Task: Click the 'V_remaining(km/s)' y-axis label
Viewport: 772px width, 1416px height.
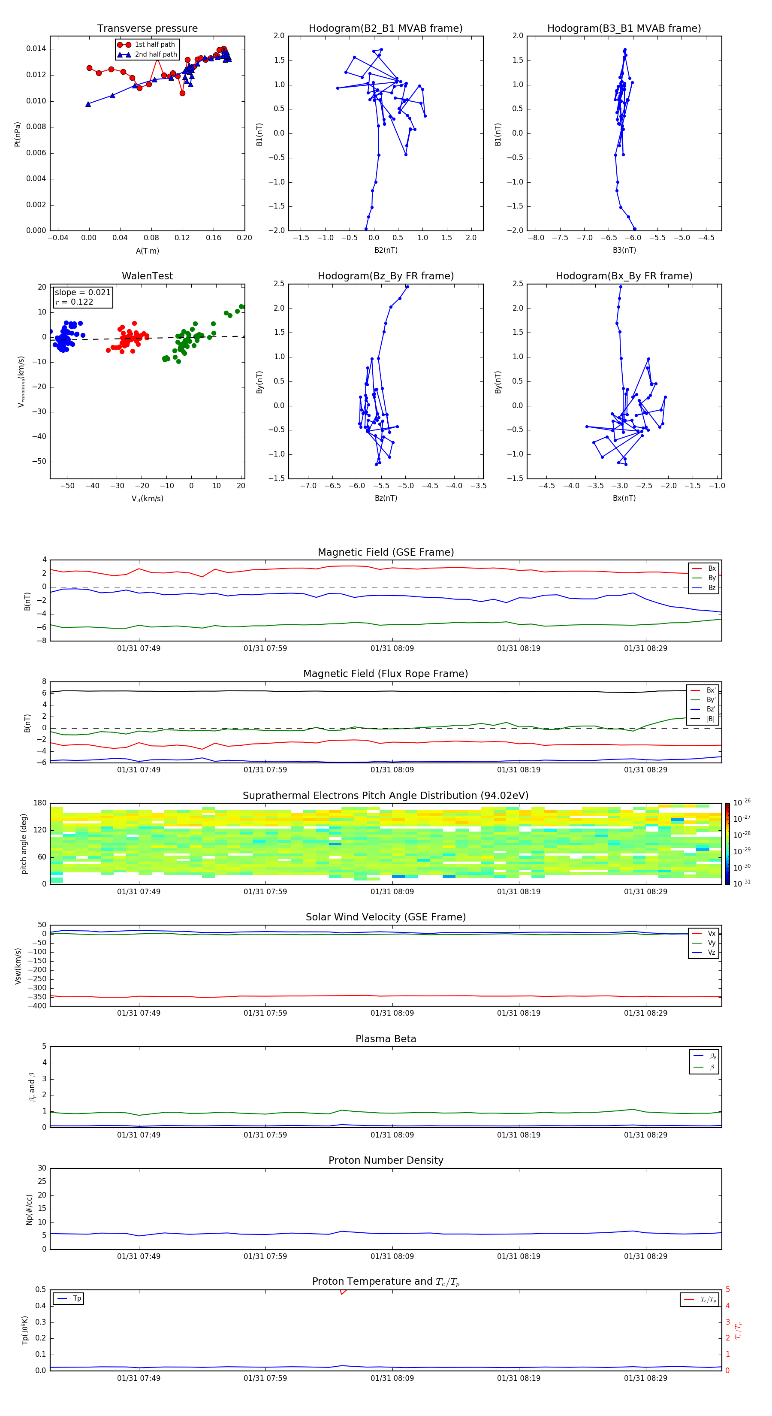Action: (21, 381)
